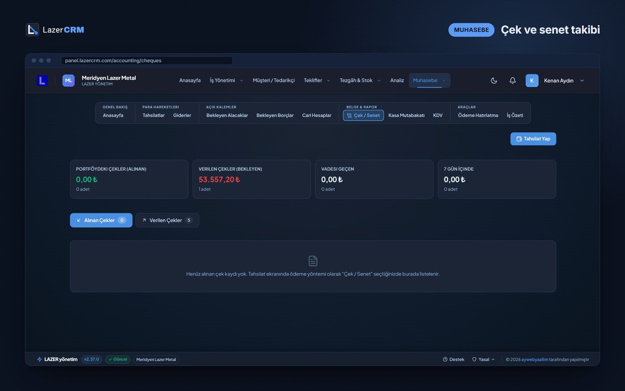Click the Verilen Çekler (Bekleyen) card
625x391 pixels.
coord(252,179)
